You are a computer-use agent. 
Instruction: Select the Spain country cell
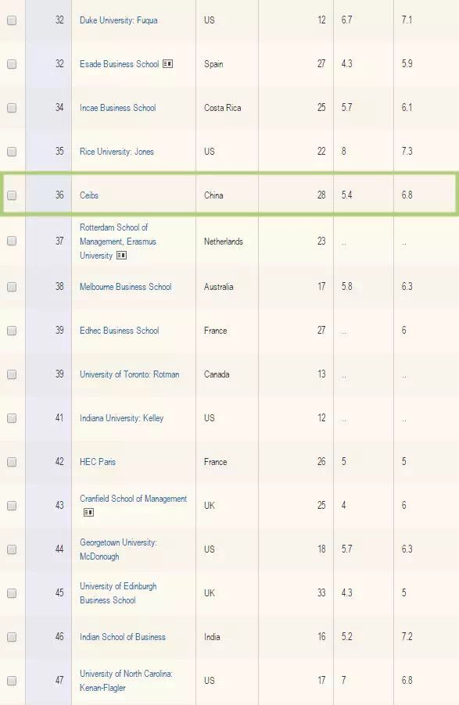click(x=213, y=64)
